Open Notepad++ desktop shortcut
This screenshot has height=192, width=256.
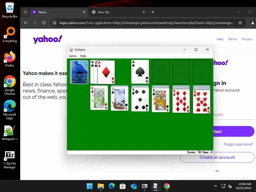click(10, 132)
